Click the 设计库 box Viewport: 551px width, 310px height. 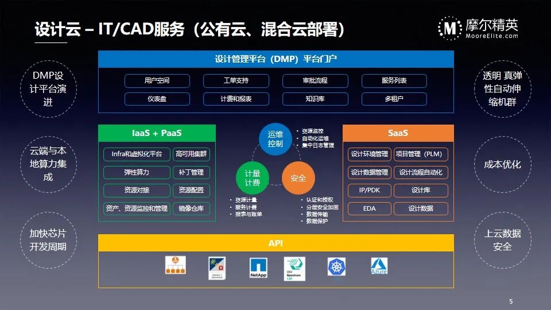coord(421,191)
